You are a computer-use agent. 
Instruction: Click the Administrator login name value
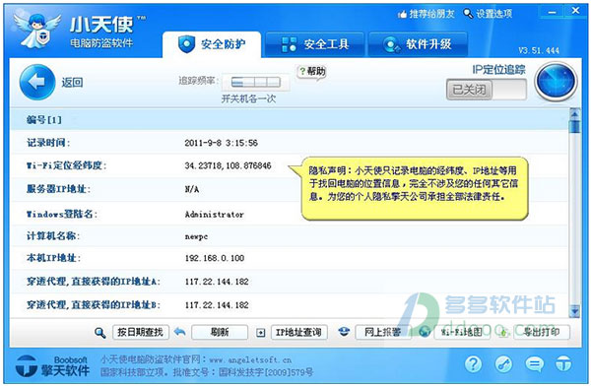tap(215, 215)
